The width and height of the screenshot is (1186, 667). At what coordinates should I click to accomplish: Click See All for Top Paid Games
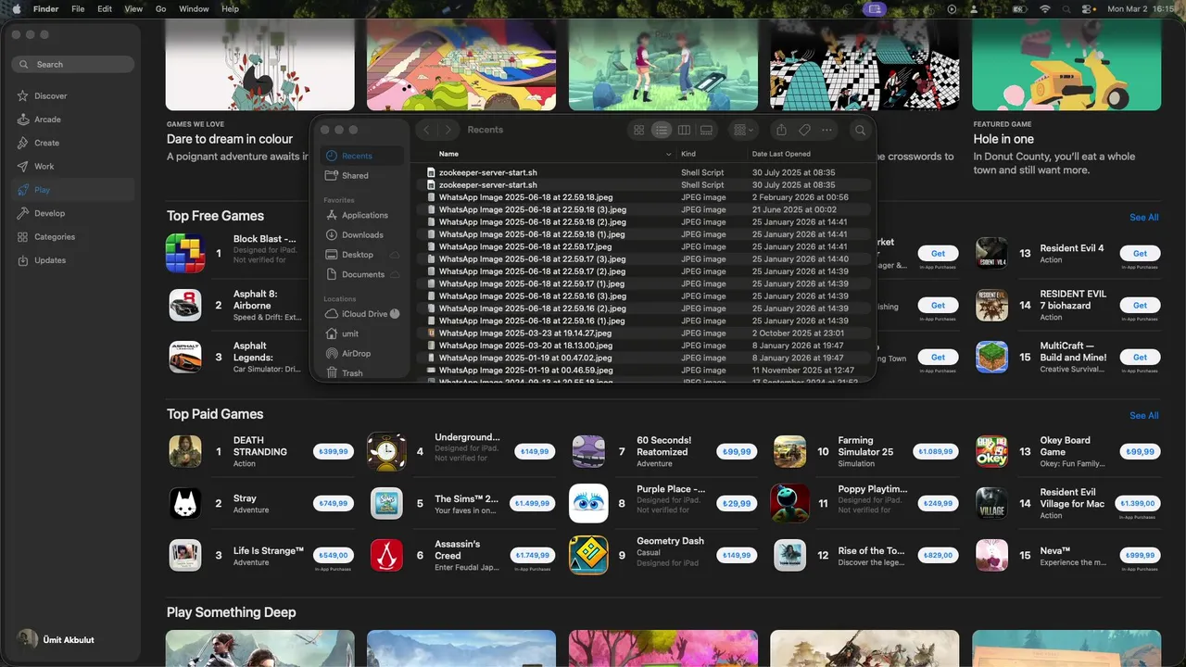[x=1144, y=416]
